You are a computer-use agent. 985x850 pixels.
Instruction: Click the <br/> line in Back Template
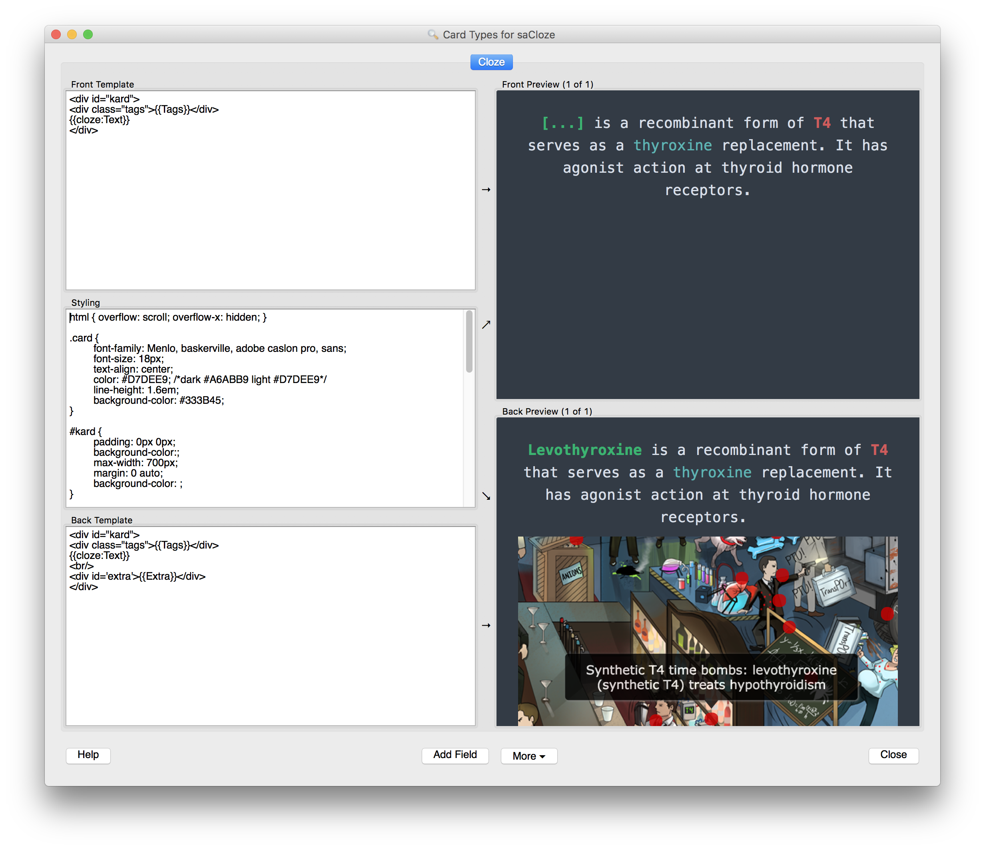pyautogui.click(x=81, y=566)
